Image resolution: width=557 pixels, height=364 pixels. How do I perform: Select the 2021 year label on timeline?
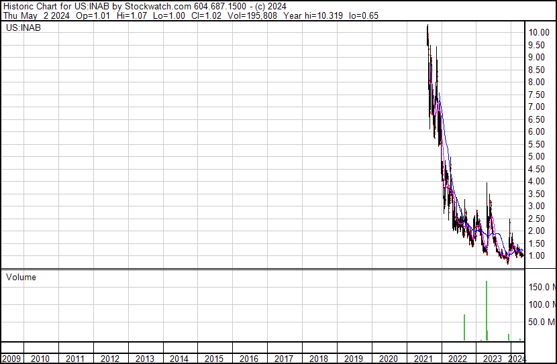tap(423, 359)
